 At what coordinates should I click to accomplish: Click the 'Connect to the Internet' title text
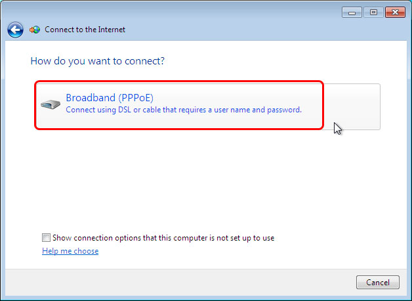point(85,30)
